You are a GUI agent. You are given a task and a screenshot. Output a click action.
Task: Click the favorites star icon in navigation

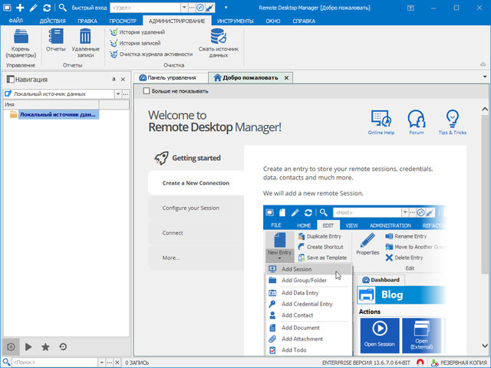(45, 347)
